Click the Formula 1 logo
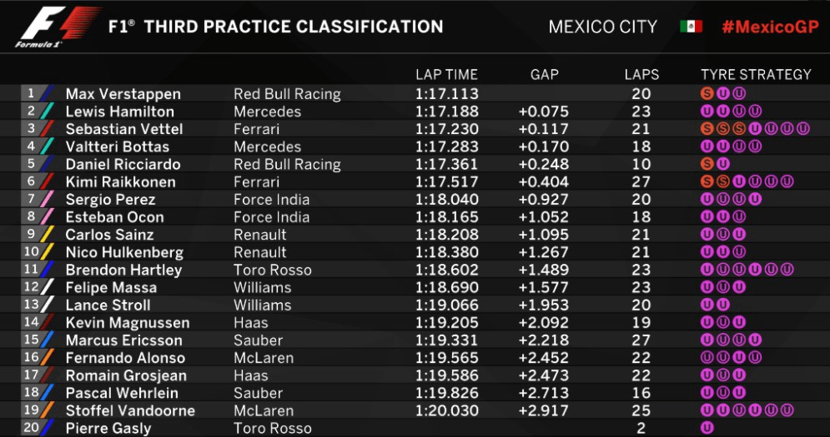The width and height of the screenshot is (830, 437). click(x=57, y=27)
